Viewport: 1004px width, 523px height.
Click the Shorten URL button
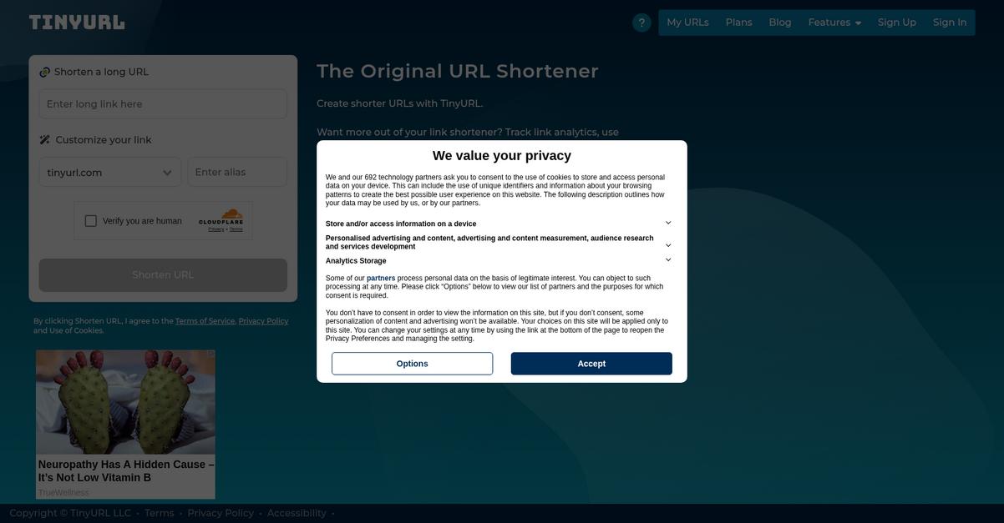pos(163,275)
